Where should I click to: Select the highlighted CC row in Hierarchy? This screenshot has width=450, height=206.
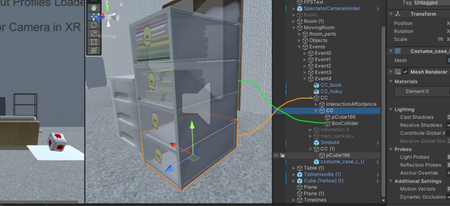327,110
